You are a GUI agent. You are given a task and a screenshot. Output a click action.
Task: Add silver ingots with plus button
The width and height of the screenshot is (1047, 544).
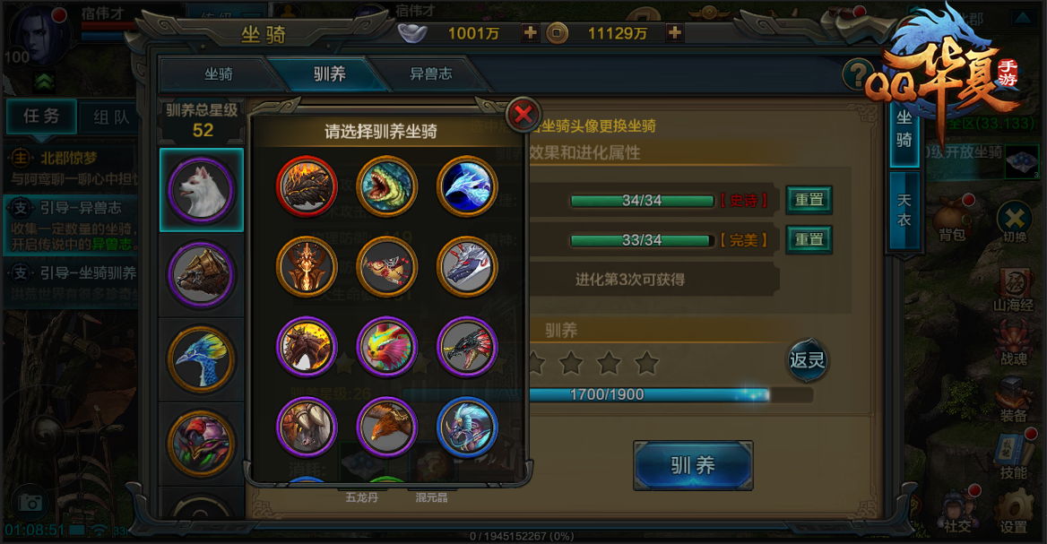click(530, 32)
